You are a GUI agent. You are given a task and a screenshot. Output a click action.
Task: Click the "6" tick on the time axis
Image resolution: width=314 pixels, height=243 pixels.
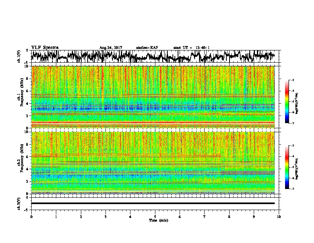coord(180,217)
